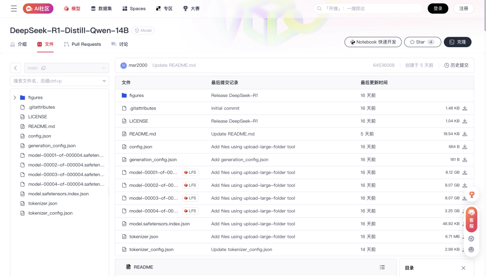Screen dimensions: 486x277
Task: Open the 模型 navigation item
Action: [72, 9]
